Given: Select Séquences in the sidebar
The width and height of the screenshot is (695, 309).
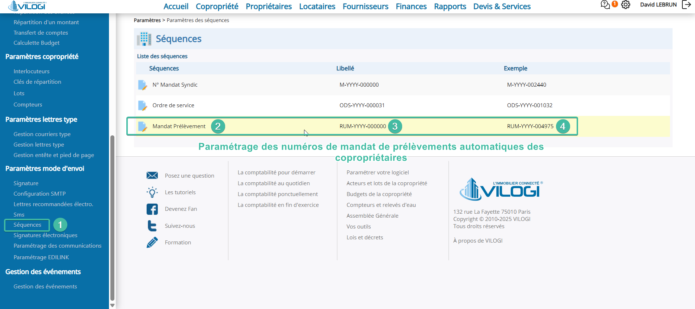Looking at the screenshot, I should pos(28,225).
